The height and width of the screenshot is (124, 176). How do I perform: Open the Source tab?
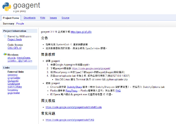pyautogui.click(x=65, y=18)
